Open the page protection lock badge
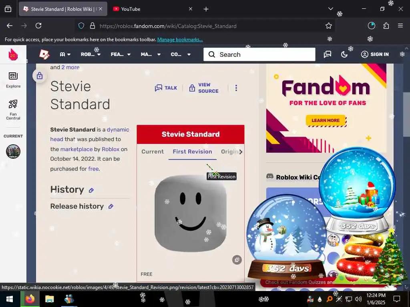This screenshot has width=410, height=307. (40, 76)
